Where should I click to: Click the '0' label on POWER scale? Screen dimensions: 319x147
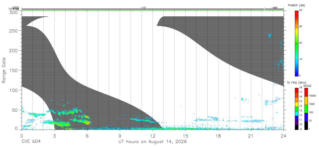300,75
